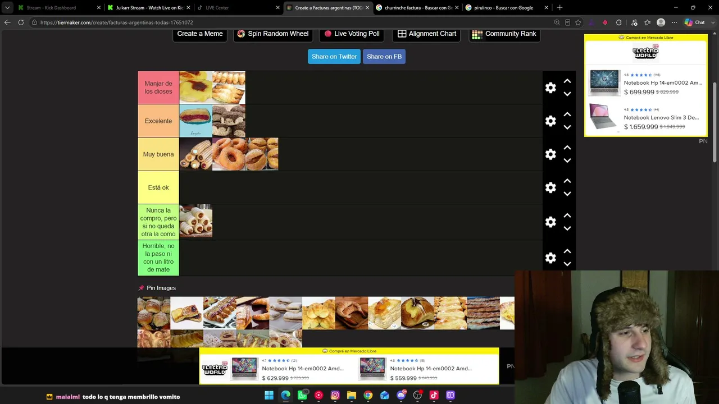The image size is (719, 404).
Task: Open the browser profile avatar
Action: (x=661, y=22)
